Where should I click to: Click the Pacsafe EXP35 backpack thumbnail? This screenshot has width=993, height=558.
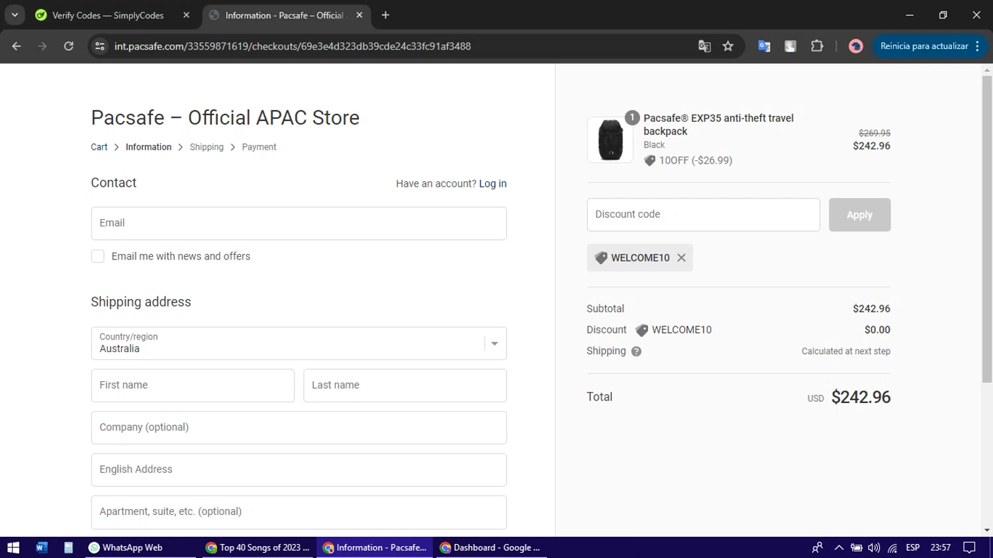[x=610, y=140]
